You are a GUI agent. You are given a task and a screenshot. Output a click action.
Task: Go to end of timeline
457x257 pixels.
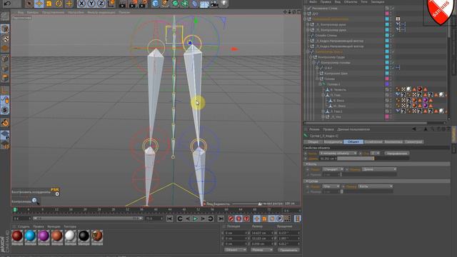pyautogui.click(x=221, y=218)
